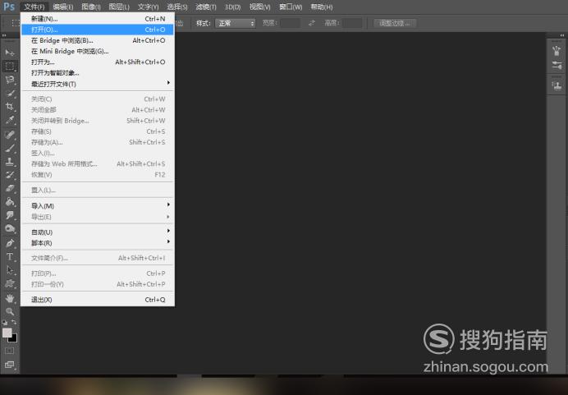This screenshot has width=568, height=395.
Task: Select the Brush tool
Action: 10,148
